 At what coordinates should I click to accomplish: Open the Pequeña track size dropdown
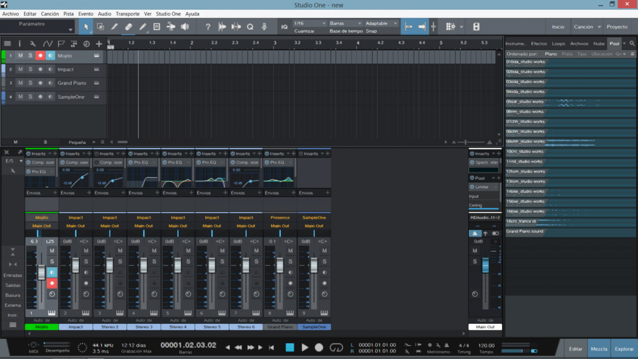tap(82, 142)
